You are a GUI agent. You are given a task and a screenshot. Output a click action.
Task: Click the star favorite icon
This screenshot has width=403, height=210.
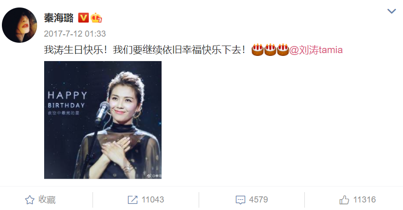click(x=30, y=200)
